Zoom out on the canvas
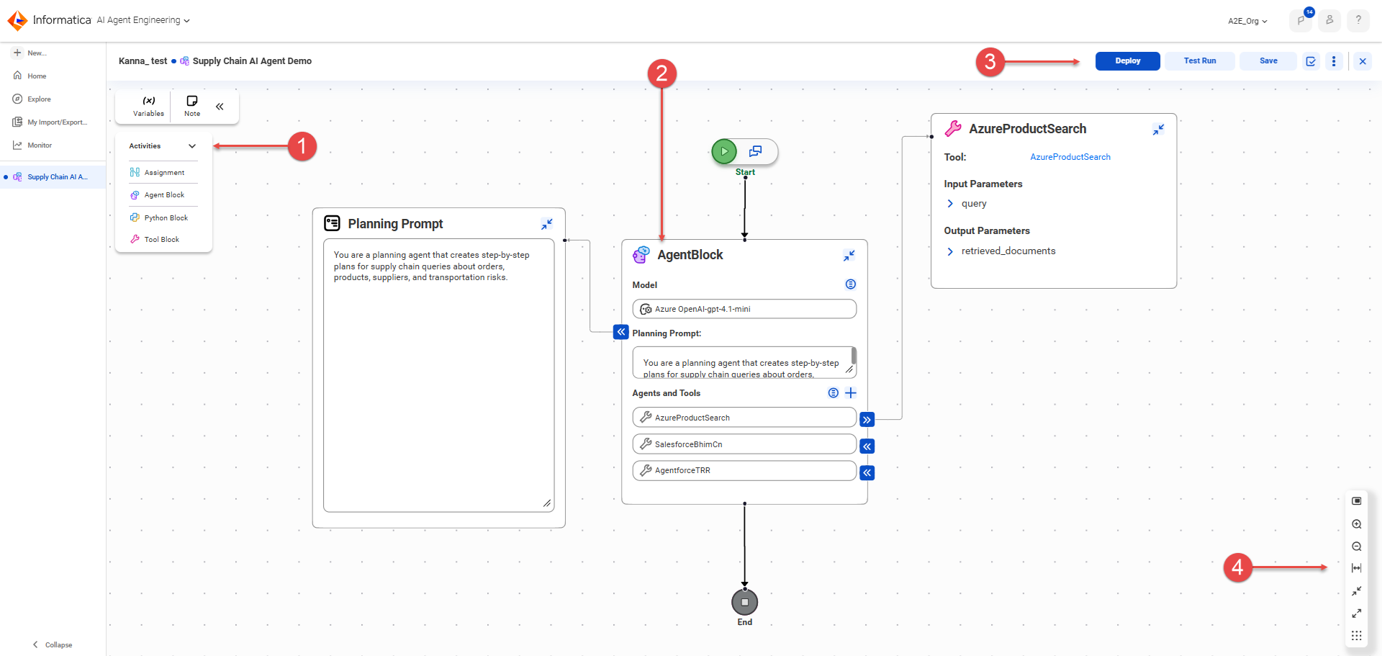The image size is (1382, 656). click(1357, 547)
